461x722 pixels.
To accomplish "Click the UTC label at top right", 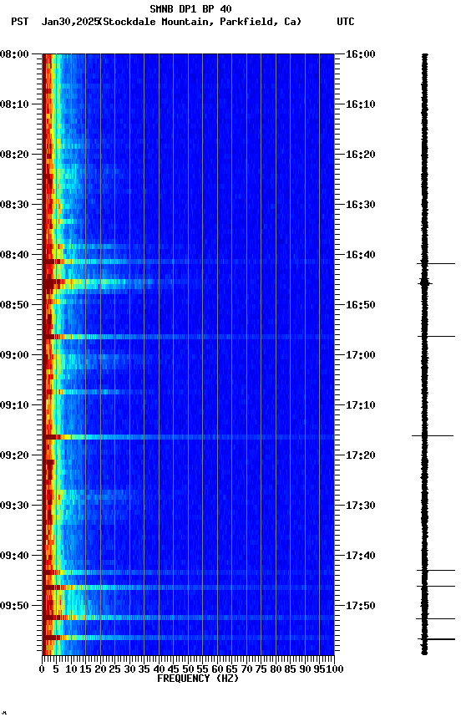I will click(346, 22).
